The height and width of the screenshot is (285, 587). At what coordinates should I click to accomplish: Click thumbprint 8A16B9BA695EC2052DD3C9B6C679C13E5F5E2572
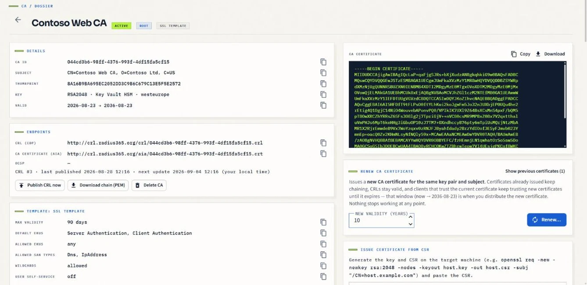(124, 84)
